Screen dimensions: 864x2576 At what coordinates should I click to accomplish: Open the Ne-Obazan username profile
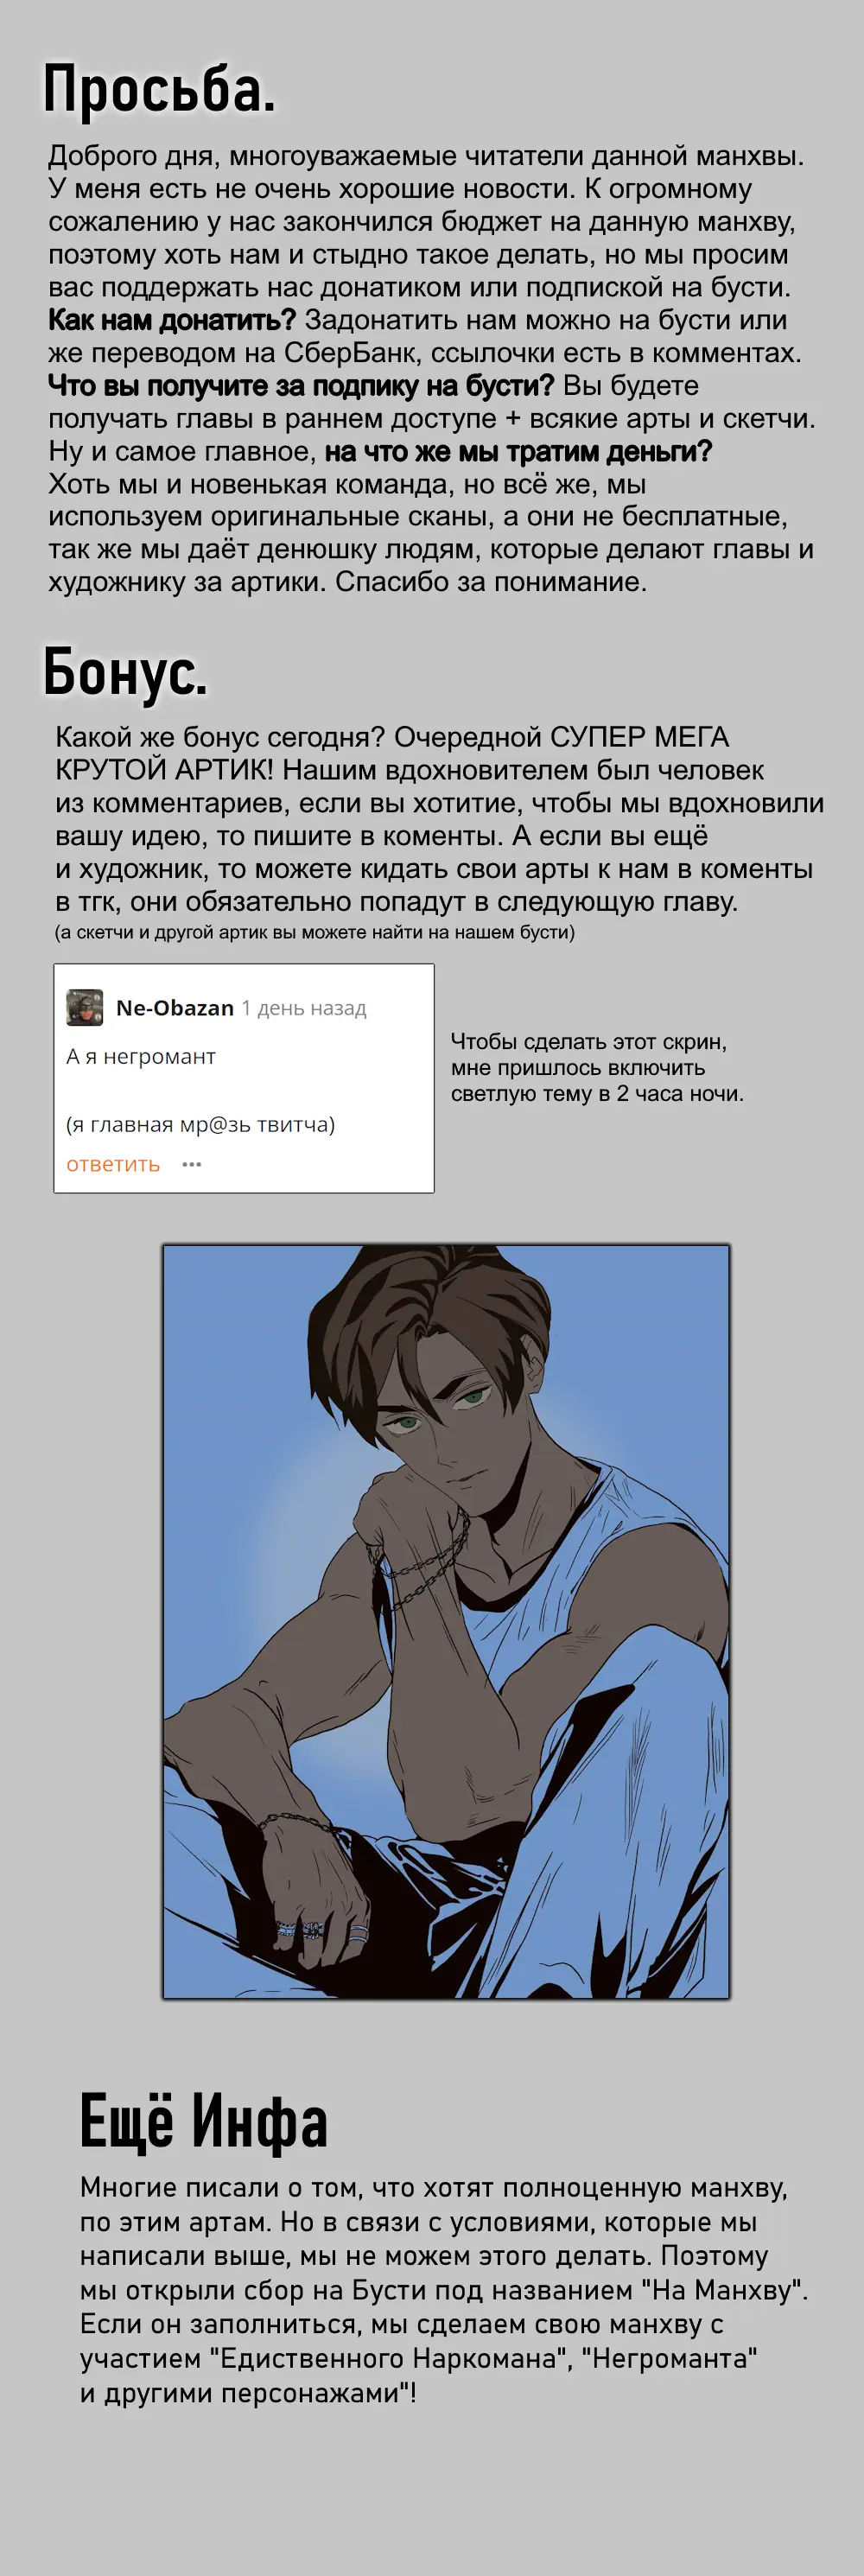[x=175, y=1007]
